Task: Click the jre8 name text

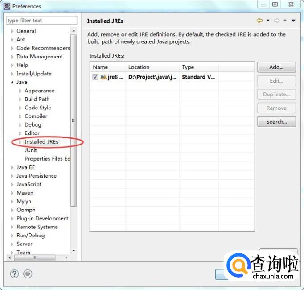Action: point(115,77)
